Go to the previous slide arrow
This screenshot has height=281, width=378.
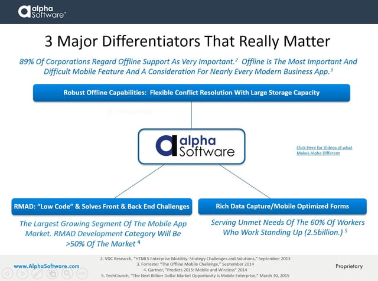pyautogui.click(x=8, y=273)
